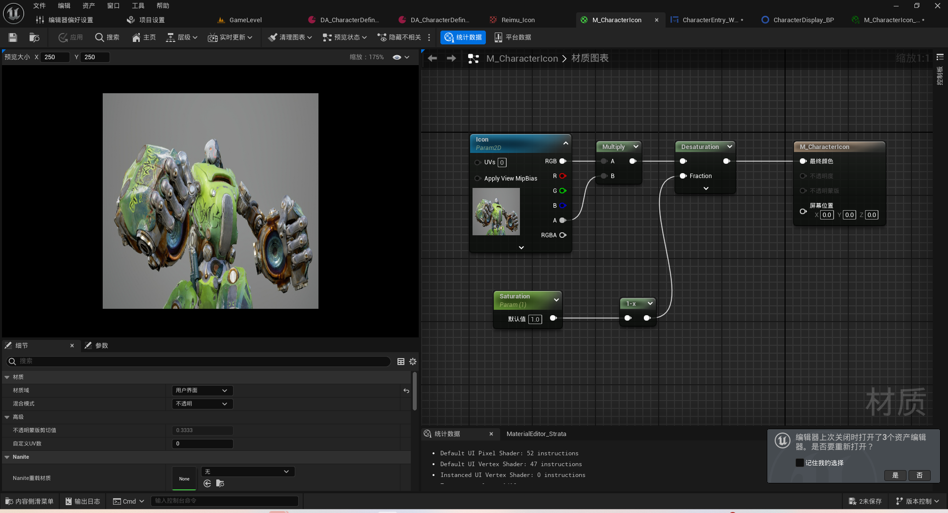Toggle the Multiply node preview chevron
This screenshot has height=513, width=948.
[636, 147]
